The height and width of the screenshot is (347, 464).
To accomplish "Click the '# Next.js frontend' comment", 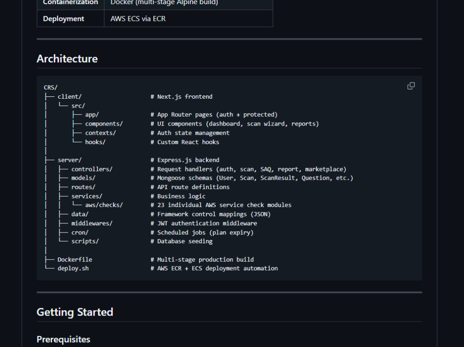I will [181, 97].
